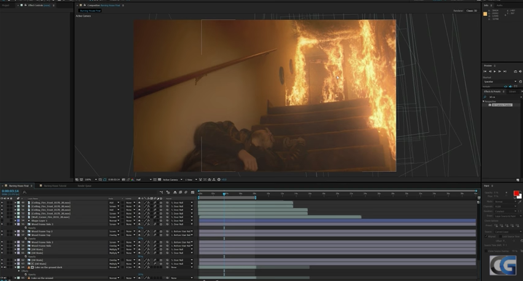Click the red foreground color swatch
The image size is (523, 281).
pos(516,194)
